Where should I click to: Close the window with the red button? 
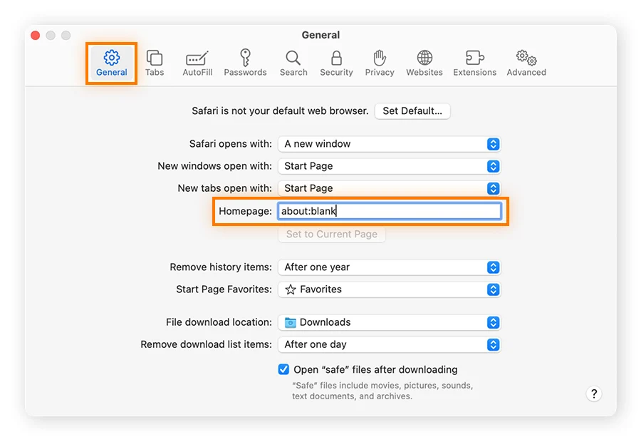click(36, 36)
